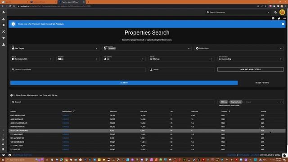The height and width of the screenshot is (162, 288).
Task: Switch language to Svenska in footer
Action: pos(232,155)
